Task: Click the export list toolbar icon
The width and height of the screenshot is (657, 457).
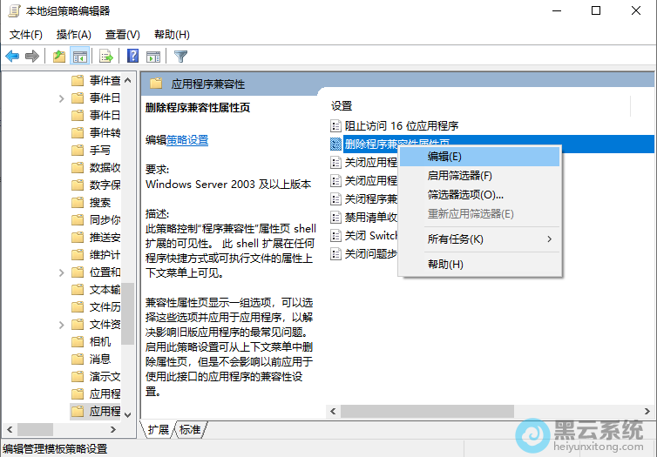Action: [x=106, y=57]
